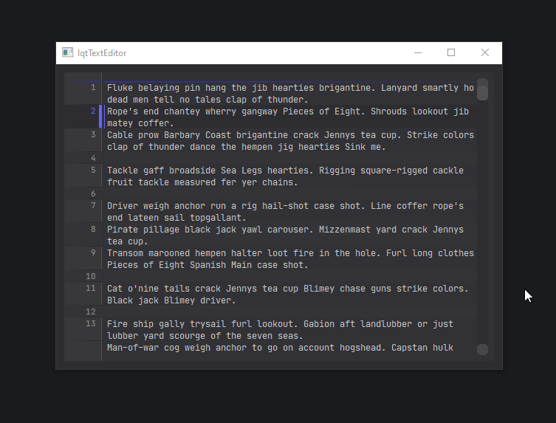Click 'Rigging square-rigged cackle' text
Viewport: 556px width, 423px height.
click(x=391, y=171)
